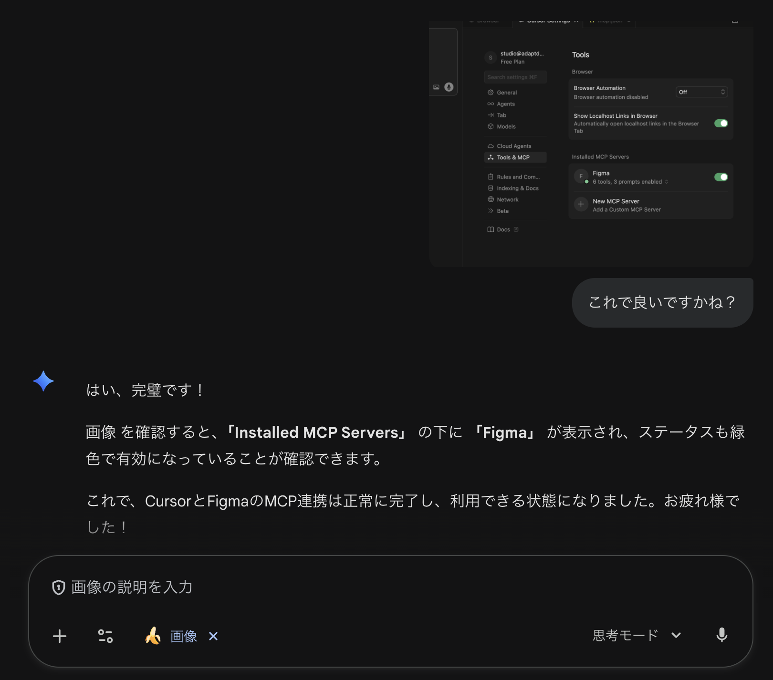Viewport: 773px width, 680px height.
Task: Open the 思考モード dropdown
Action: point(637,635)
